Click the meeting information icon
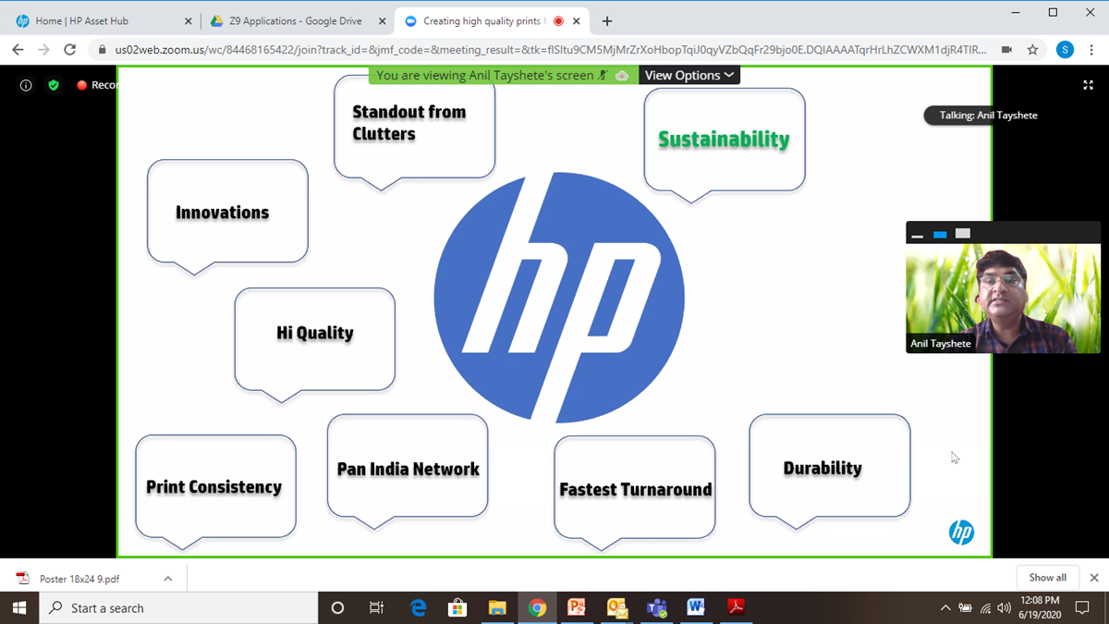The width and height of the screenshot is (1109, 624). (26, 85)
